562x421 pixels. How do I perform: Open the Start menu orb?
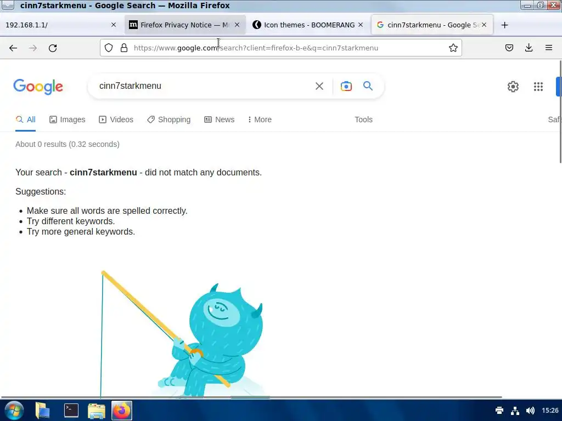click(14, 411)
